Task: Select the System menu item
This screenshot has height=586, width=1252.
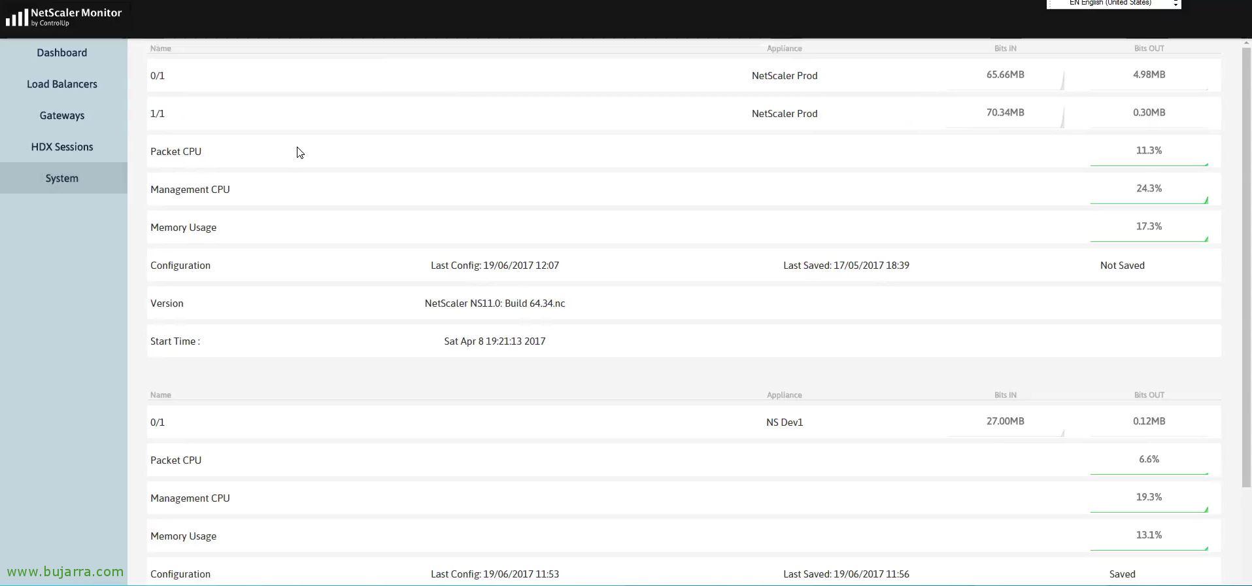Action: point(62,179)
